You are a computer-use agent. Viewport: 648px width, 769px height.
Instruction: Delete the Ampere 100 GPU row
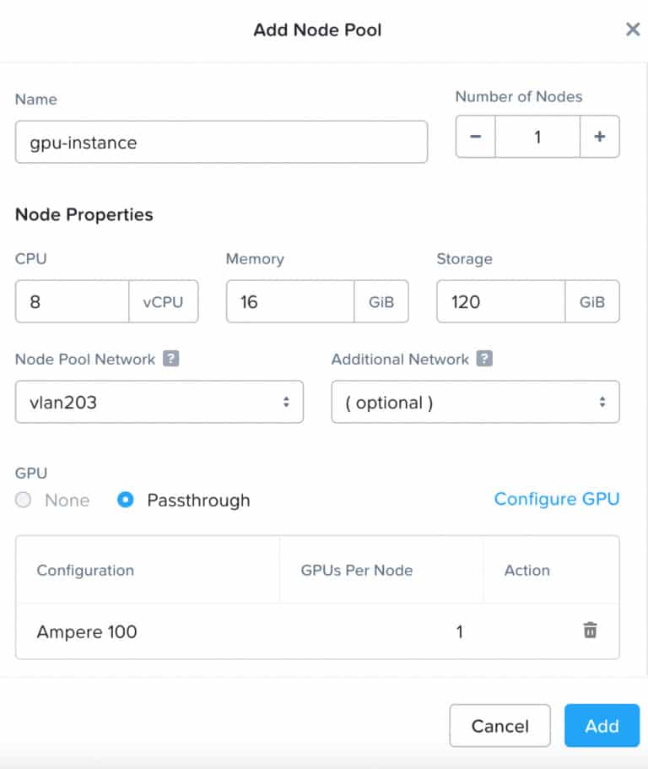(x=590, y=631)
